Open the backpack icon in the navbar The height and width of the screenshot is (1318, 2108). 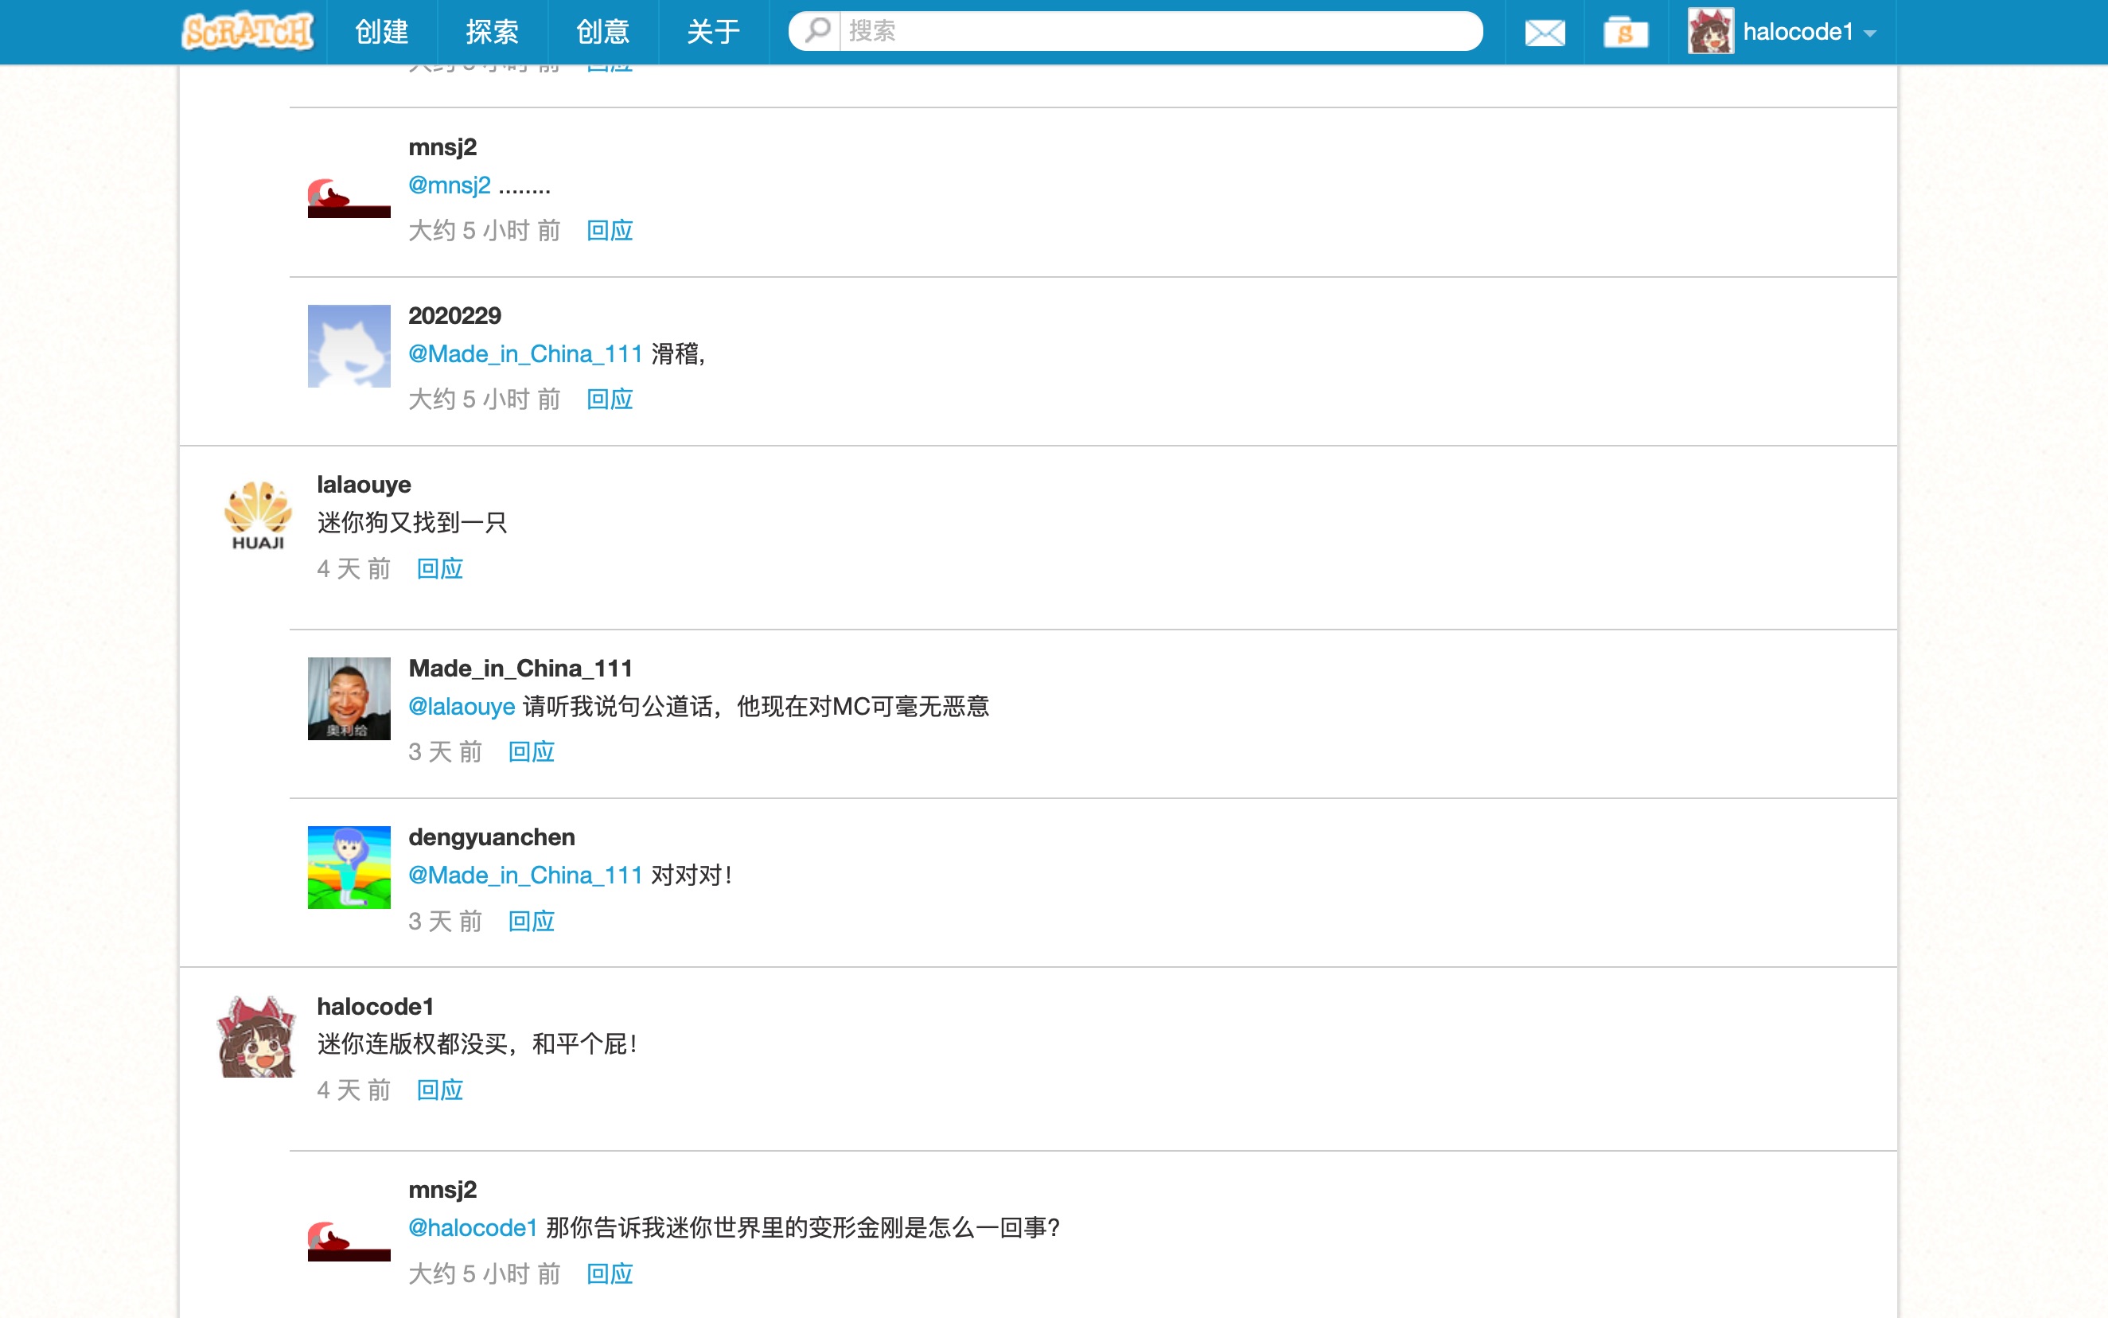coord(1626,33)
